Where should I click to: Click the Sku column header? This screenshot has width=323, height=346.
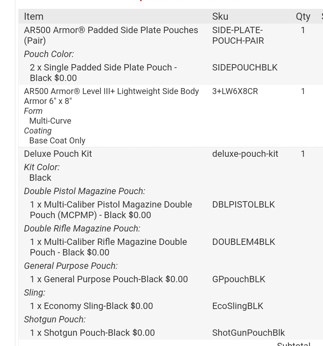coord(220,17)
